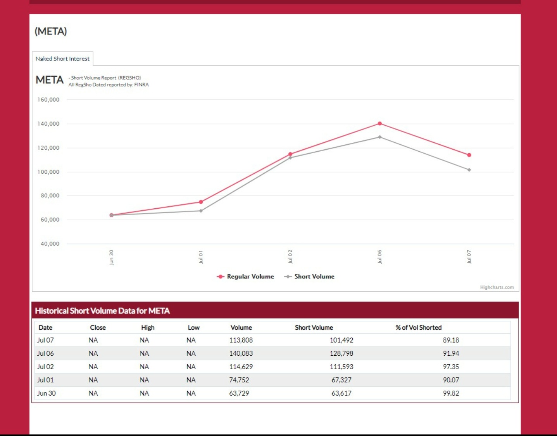Screen dimensions: 557x436
Task: Click short volume value 128,798
Action: [341, 353]
